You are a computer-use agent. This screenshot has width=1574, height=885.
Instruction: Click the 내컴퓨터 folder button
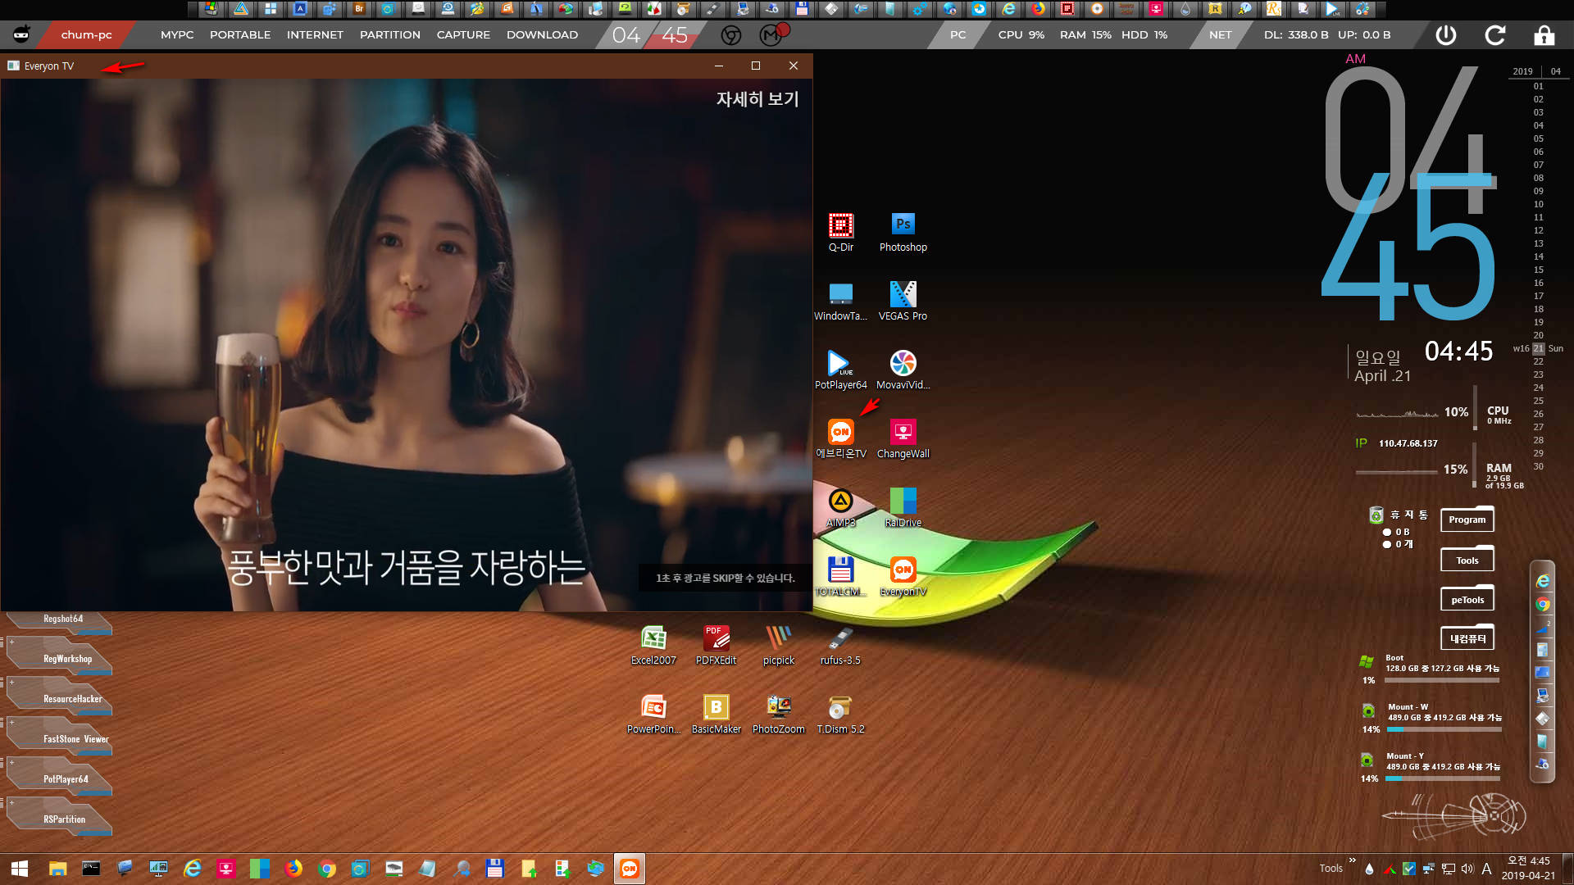click(x=1467, y=638)
